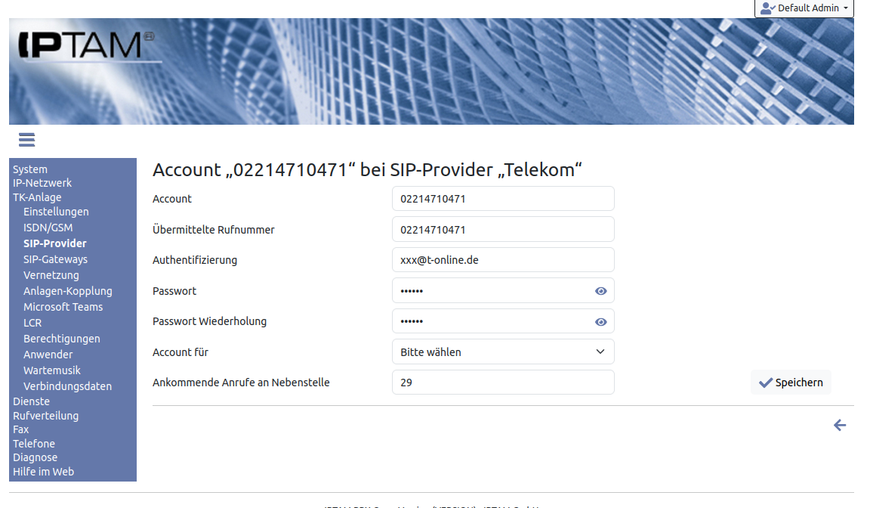Viewport: 870px width, 508px height.
Task: Click the Account input field
Action: point(503,199)
